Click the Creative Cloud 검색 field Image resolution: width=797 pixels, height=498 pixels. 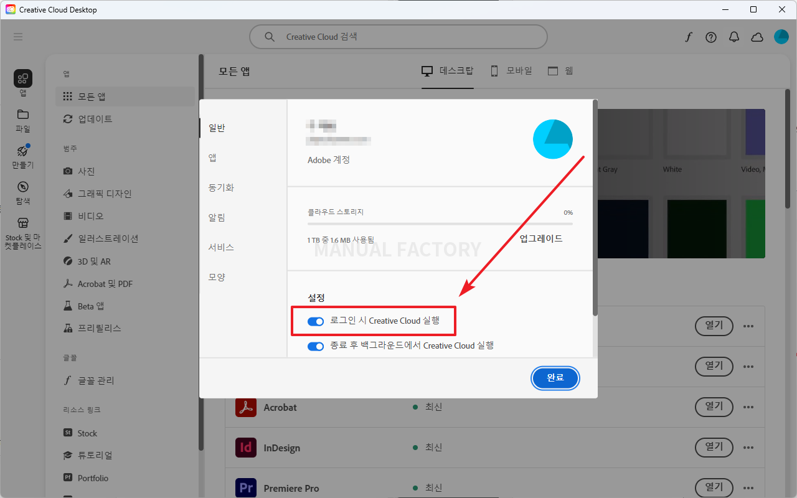pos(398,37)
